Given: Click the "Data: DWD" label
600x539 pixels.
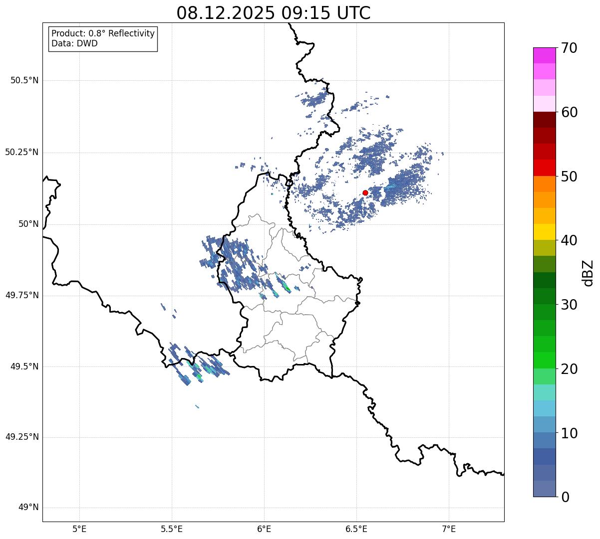Looking at the screenshot, I should click(x=74, y=43).
